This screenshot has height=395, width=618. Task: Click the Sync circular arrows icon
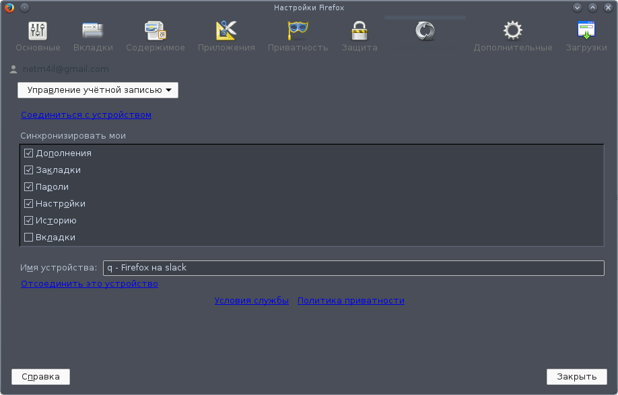(425, 31)
